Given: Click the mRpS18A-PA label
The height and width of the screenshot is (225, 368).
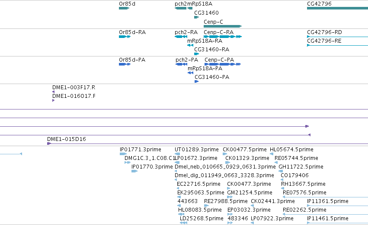Looking at the screenshot, I should [x=205, y=69].
